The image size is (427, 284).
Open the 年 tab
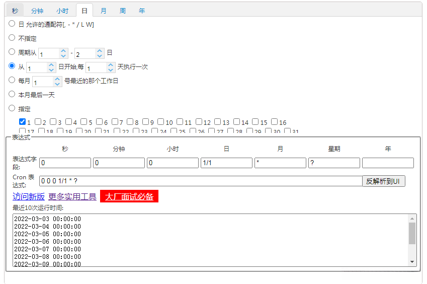142,11
